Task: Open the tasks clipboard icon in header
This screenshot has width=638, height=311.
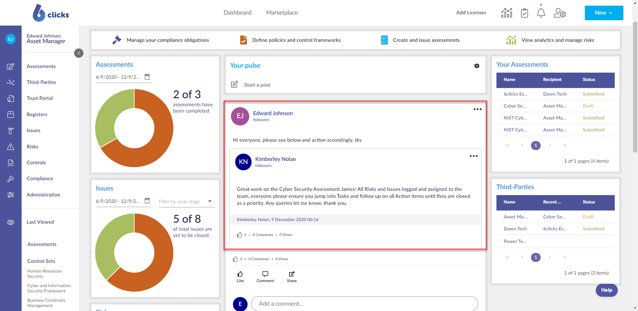Action: 524,13
